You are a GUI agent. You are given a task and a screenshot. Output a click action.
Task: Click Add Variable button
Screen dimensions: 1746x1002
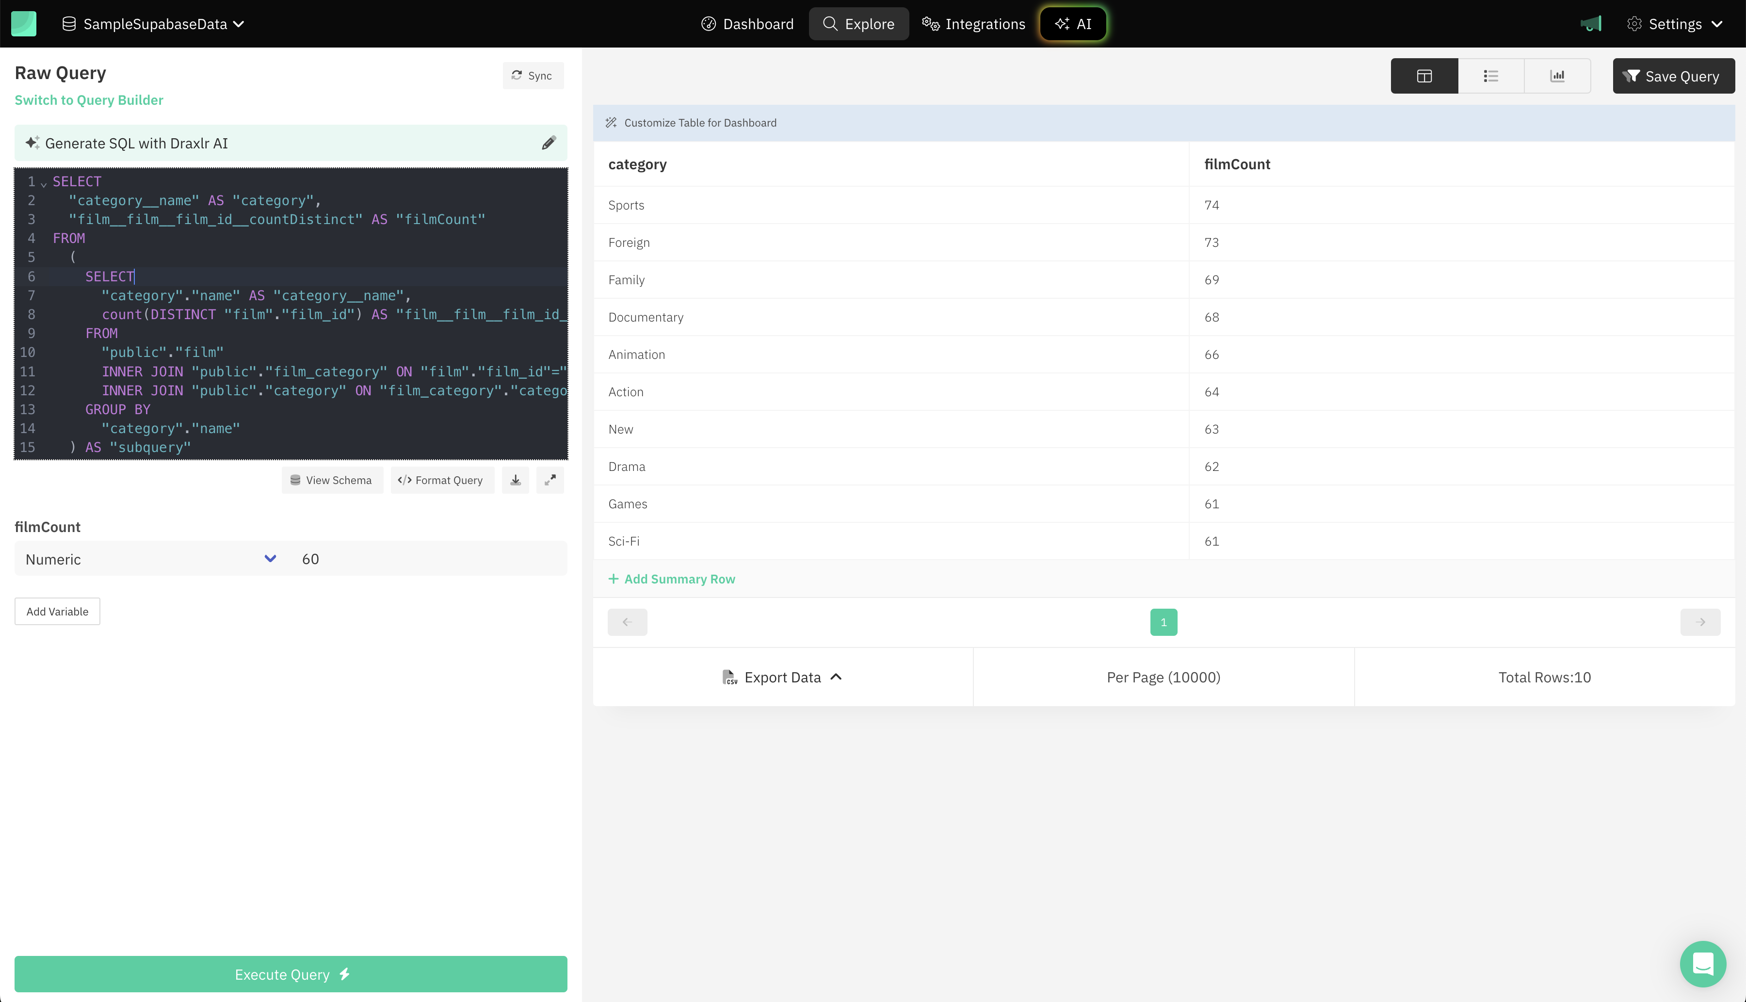[57, 611]
